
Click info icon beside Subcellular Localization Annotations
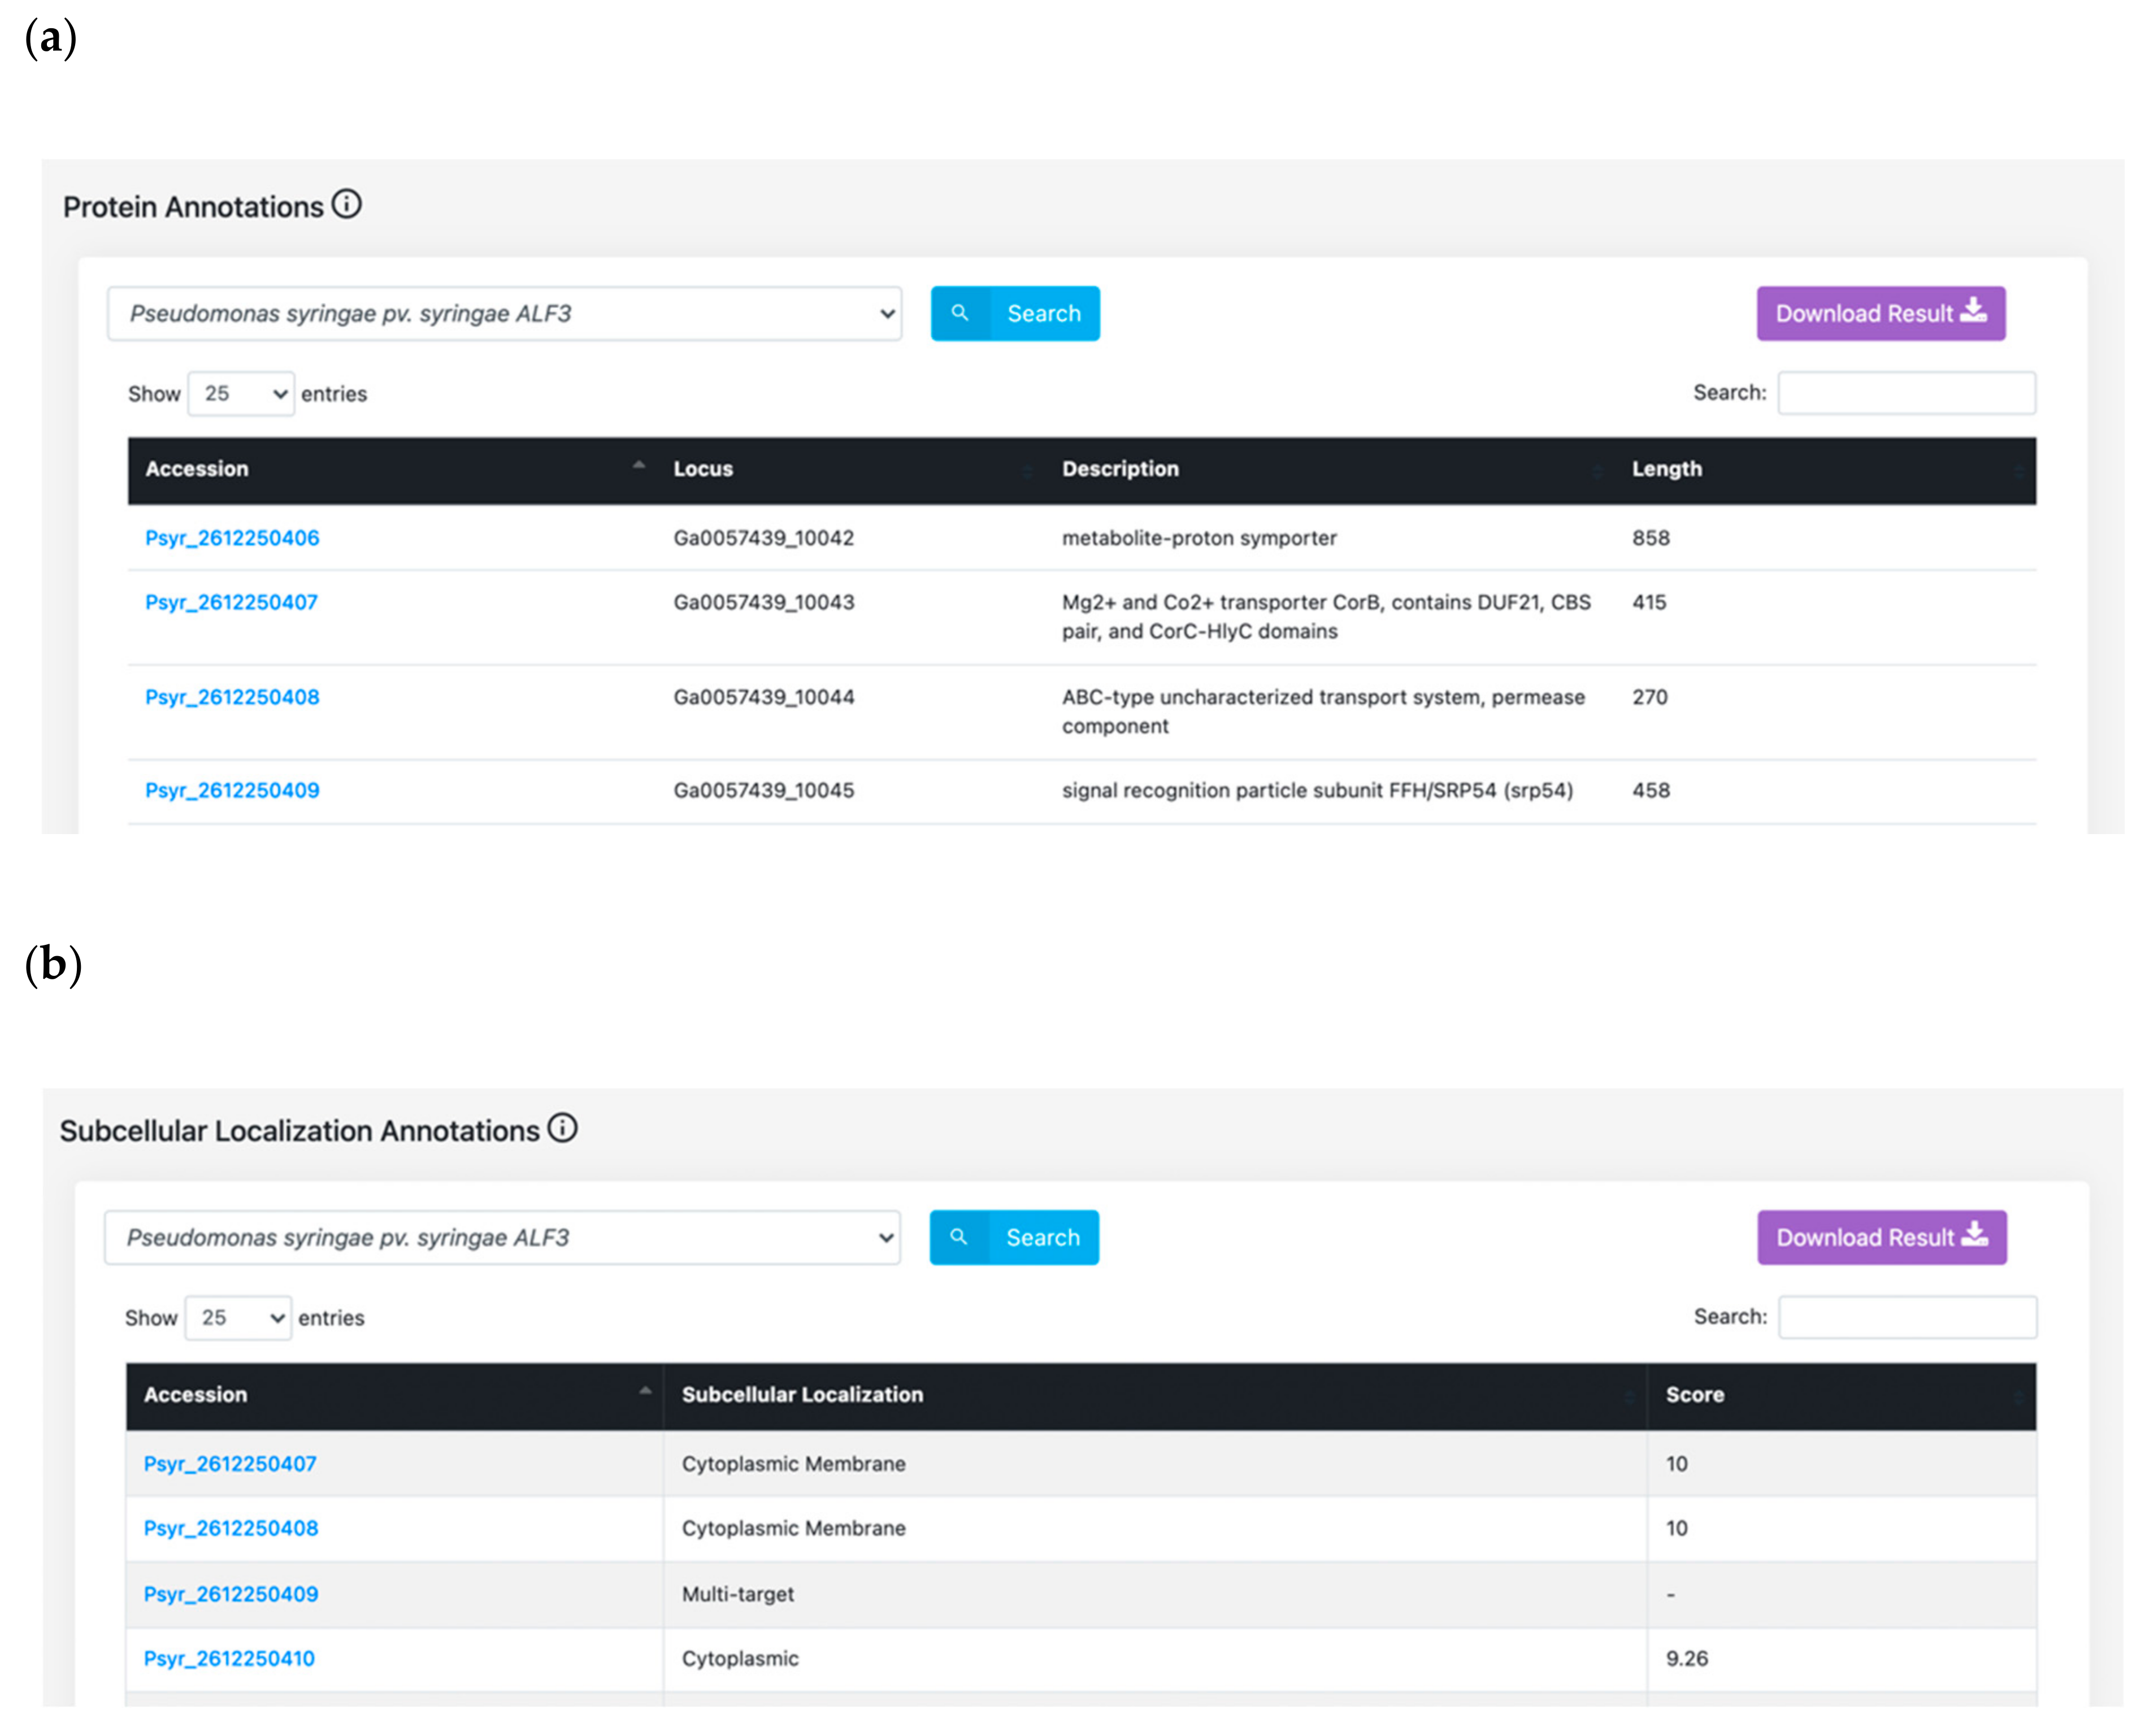(562, 1128)
